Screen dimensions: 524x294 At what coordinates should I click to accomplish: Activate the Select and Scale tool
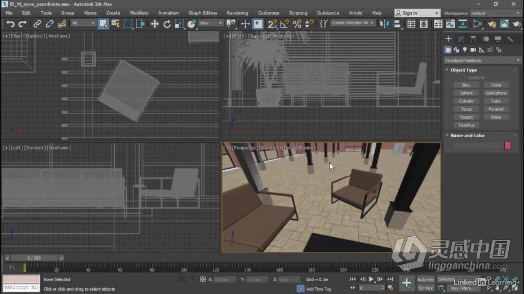click(x=180, y=24)
